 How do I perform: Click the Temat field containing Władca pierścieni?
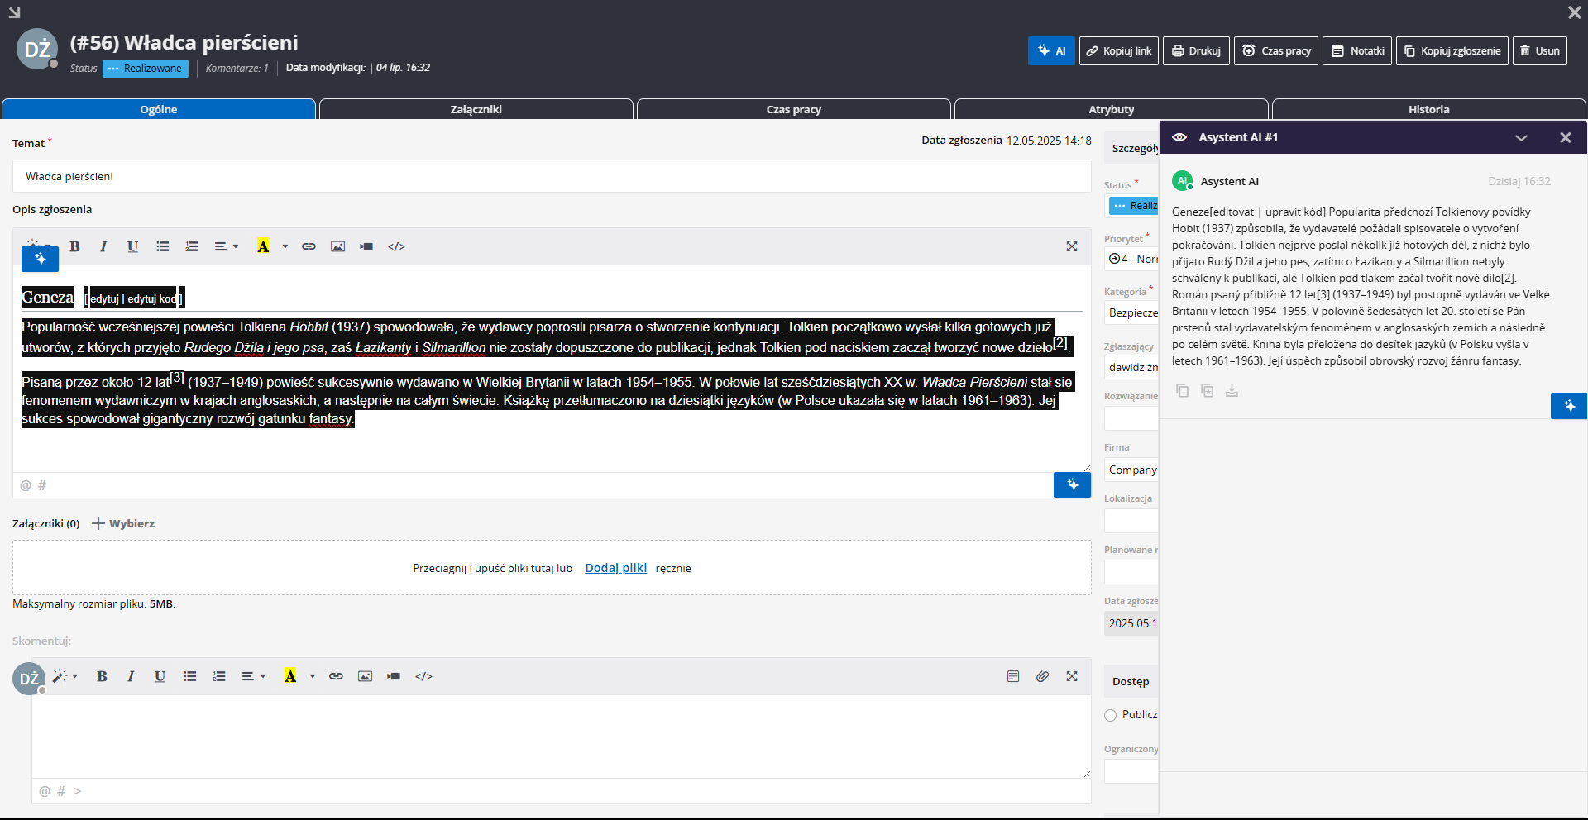[552, 176]
